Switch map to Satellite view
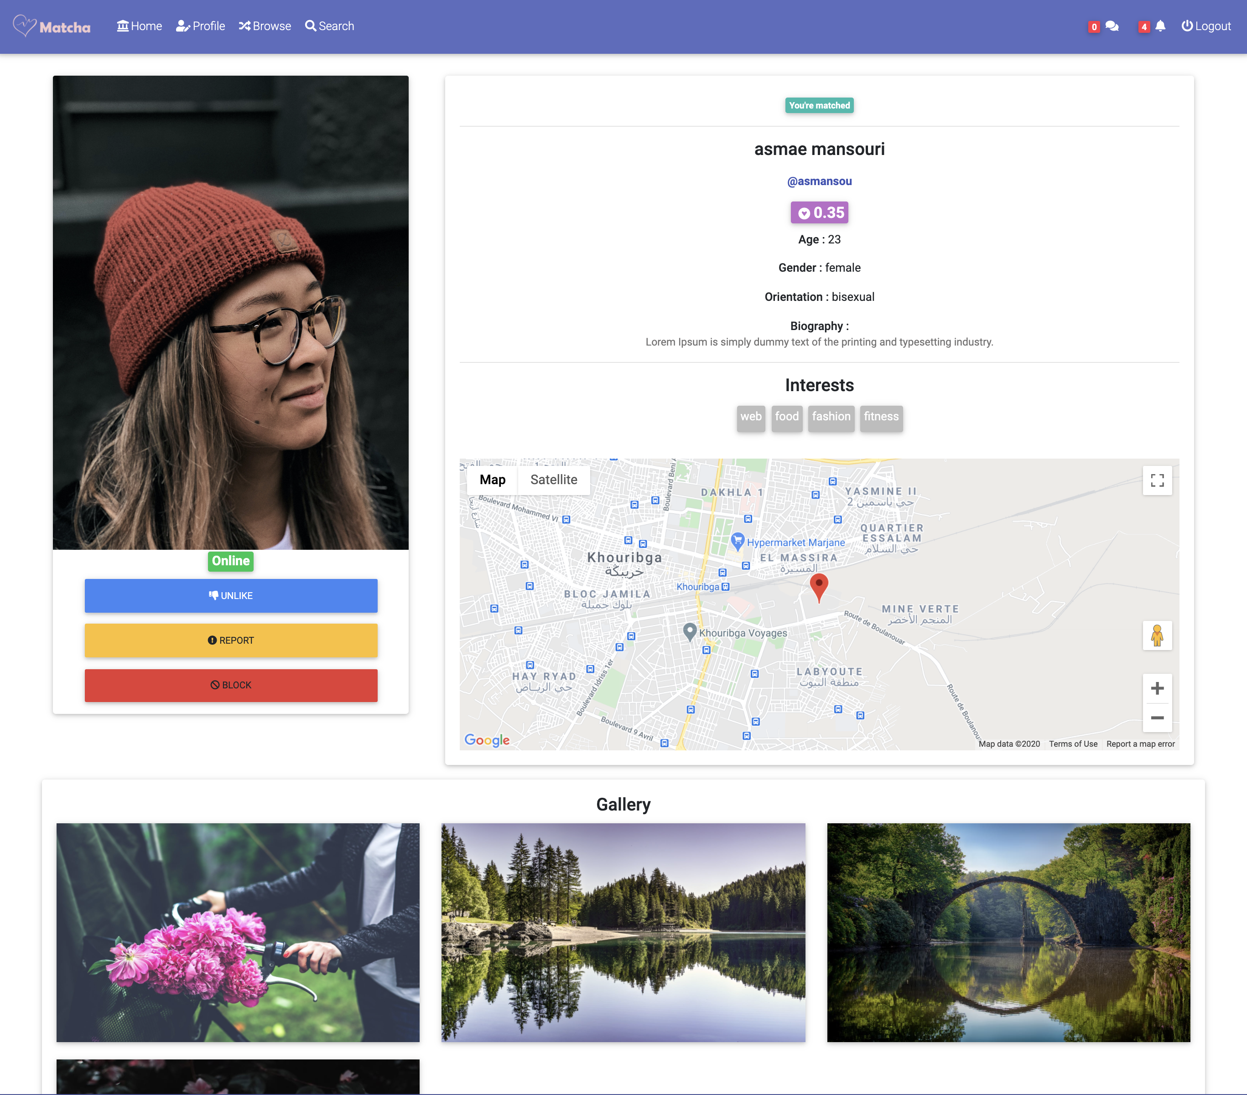 [553, 480]
